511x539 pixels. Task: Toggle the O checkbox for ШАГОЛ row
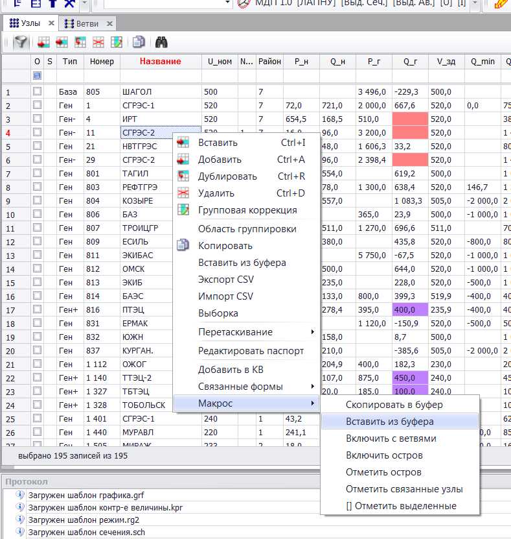point(38,91)
